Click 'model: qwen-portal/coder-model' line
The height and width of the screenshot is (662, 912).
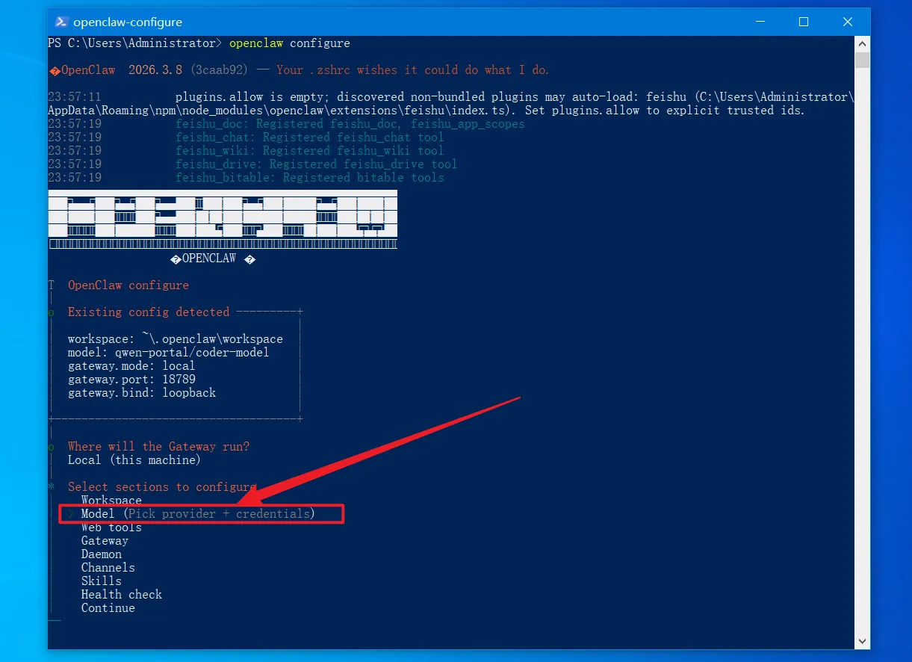168,352
